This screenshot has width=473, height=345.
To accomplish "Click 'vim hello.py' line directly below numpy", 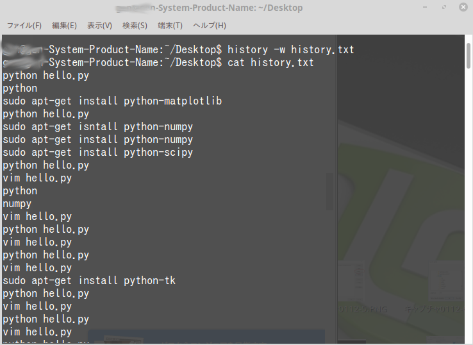I will [x=37, y=216].
